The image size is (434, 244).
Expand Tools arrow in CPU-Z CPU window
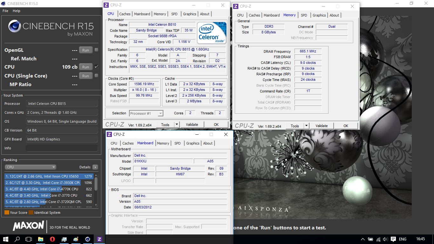(177, 125)
